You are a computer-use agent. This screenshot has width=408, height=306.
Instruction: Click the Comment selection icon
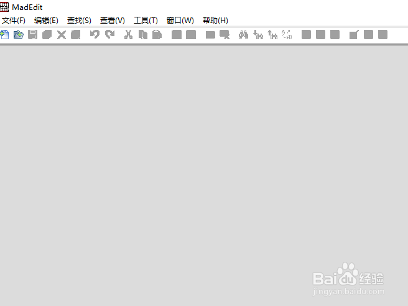pyautogui.click(x=210, y=35)
